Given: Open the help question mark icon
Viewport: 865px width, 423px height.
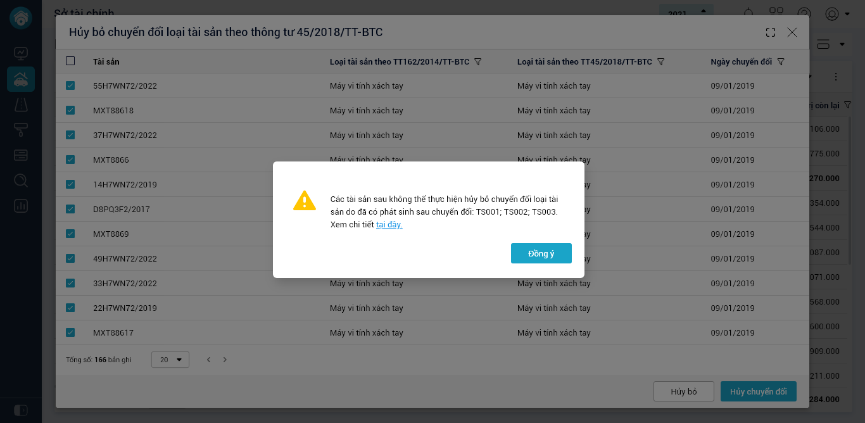Looking at the screenshot, I should click(x=804, y=14).
